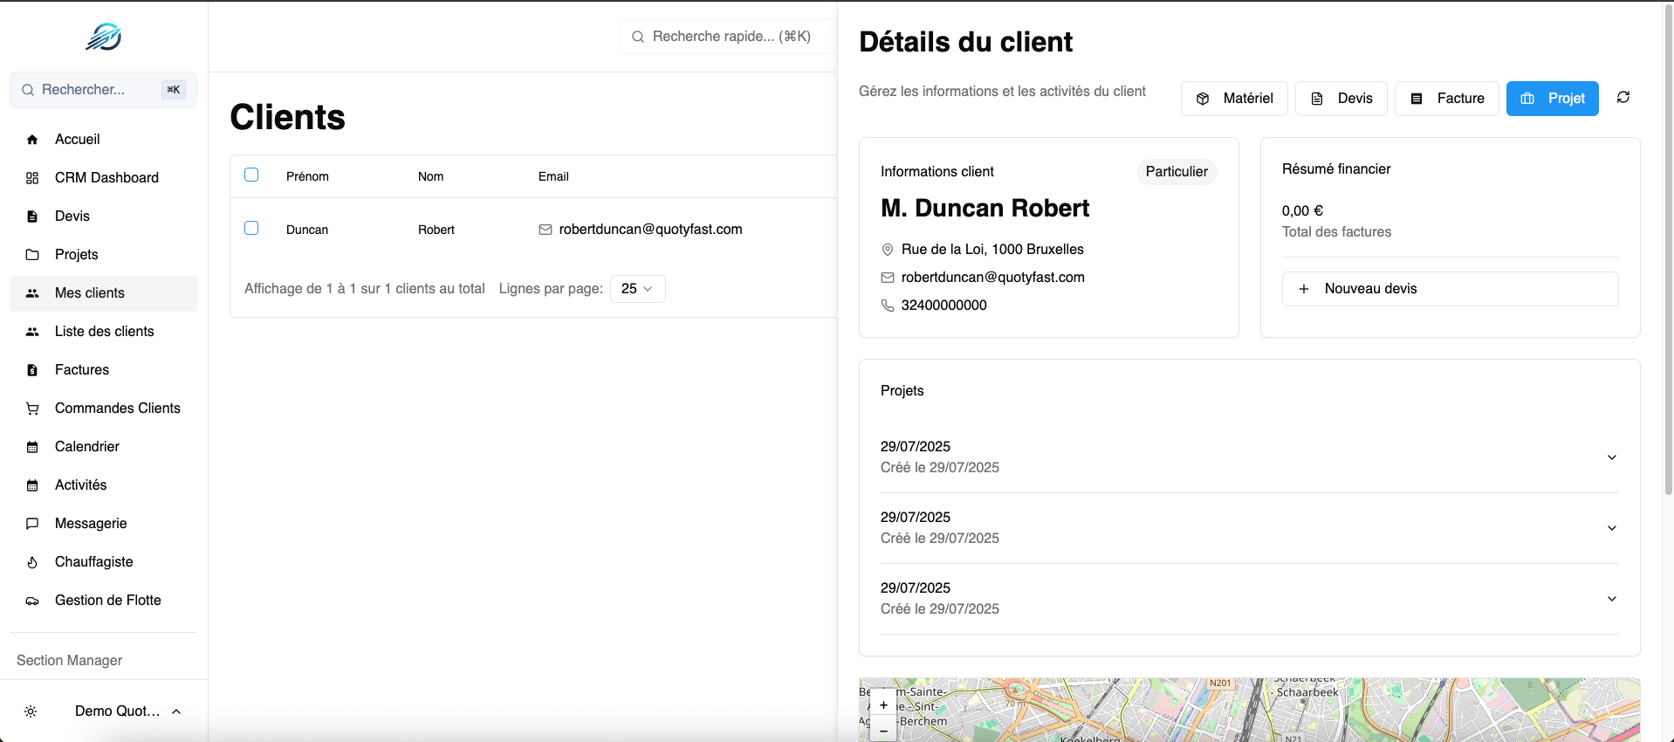Click the blue Projet button

pyautogui.click(x=1552, y=99)
